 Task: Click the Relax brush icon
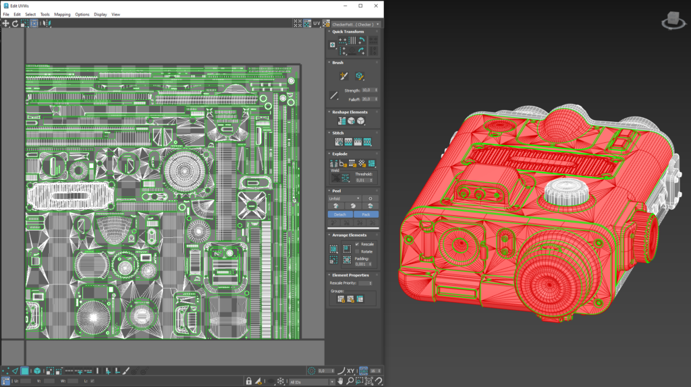point(360,76)
